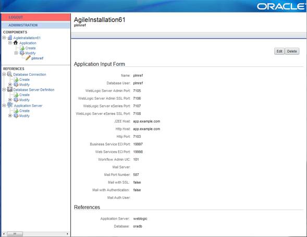The height and width of the screenshot is (237, 307).
Task: Select Modify label under Application Server
Action: click(x=24, y=116)
